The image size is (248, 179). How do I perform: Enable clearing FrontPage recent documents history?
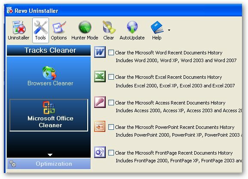tap(111, 153)
